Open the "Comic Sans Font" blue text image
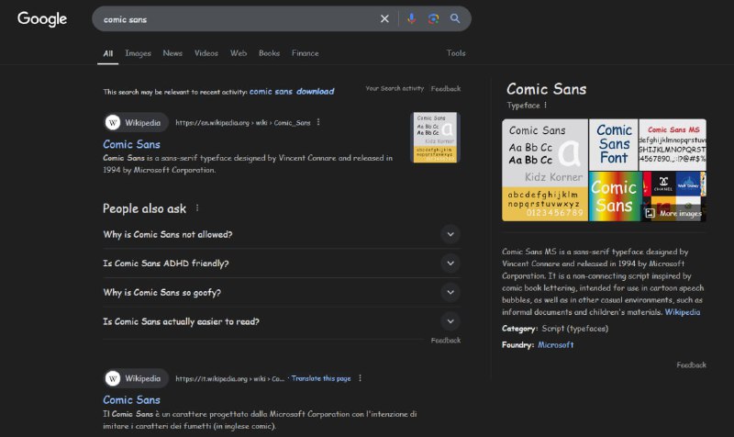 614,144
